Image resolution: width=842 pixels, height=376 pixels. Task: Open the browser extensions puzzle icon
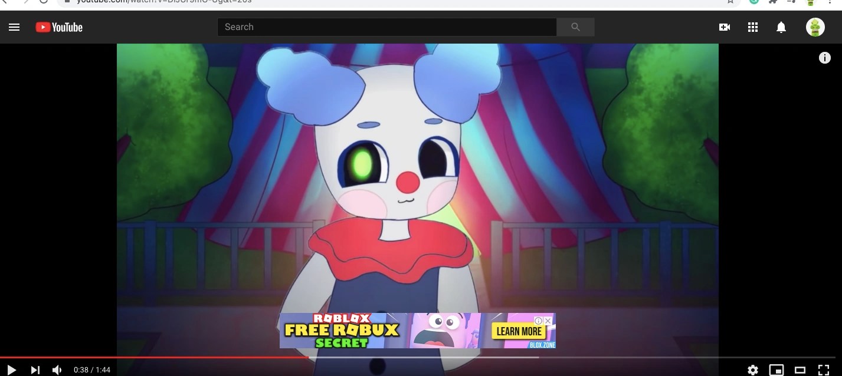coord(772,2)
